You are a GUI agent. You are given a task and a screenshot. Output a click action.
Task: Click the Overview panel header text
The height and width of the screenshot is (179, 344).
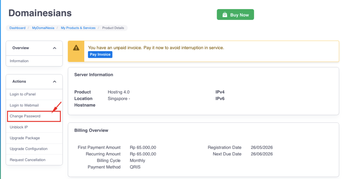click(20, 48)
